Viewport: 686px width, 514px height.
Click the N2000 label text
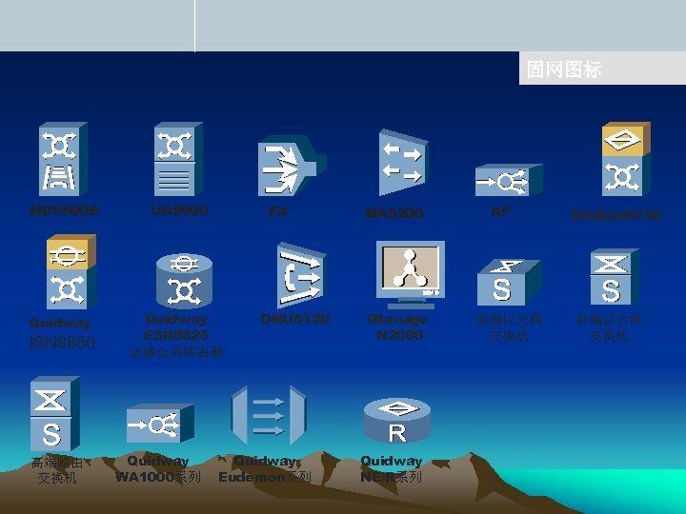[x=400, y=335]
